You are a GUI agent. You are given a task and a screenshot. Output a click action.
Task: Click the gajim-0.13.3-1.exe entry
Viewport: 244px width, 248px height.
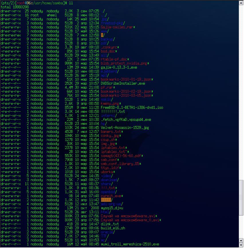click(x=119, y=67)
